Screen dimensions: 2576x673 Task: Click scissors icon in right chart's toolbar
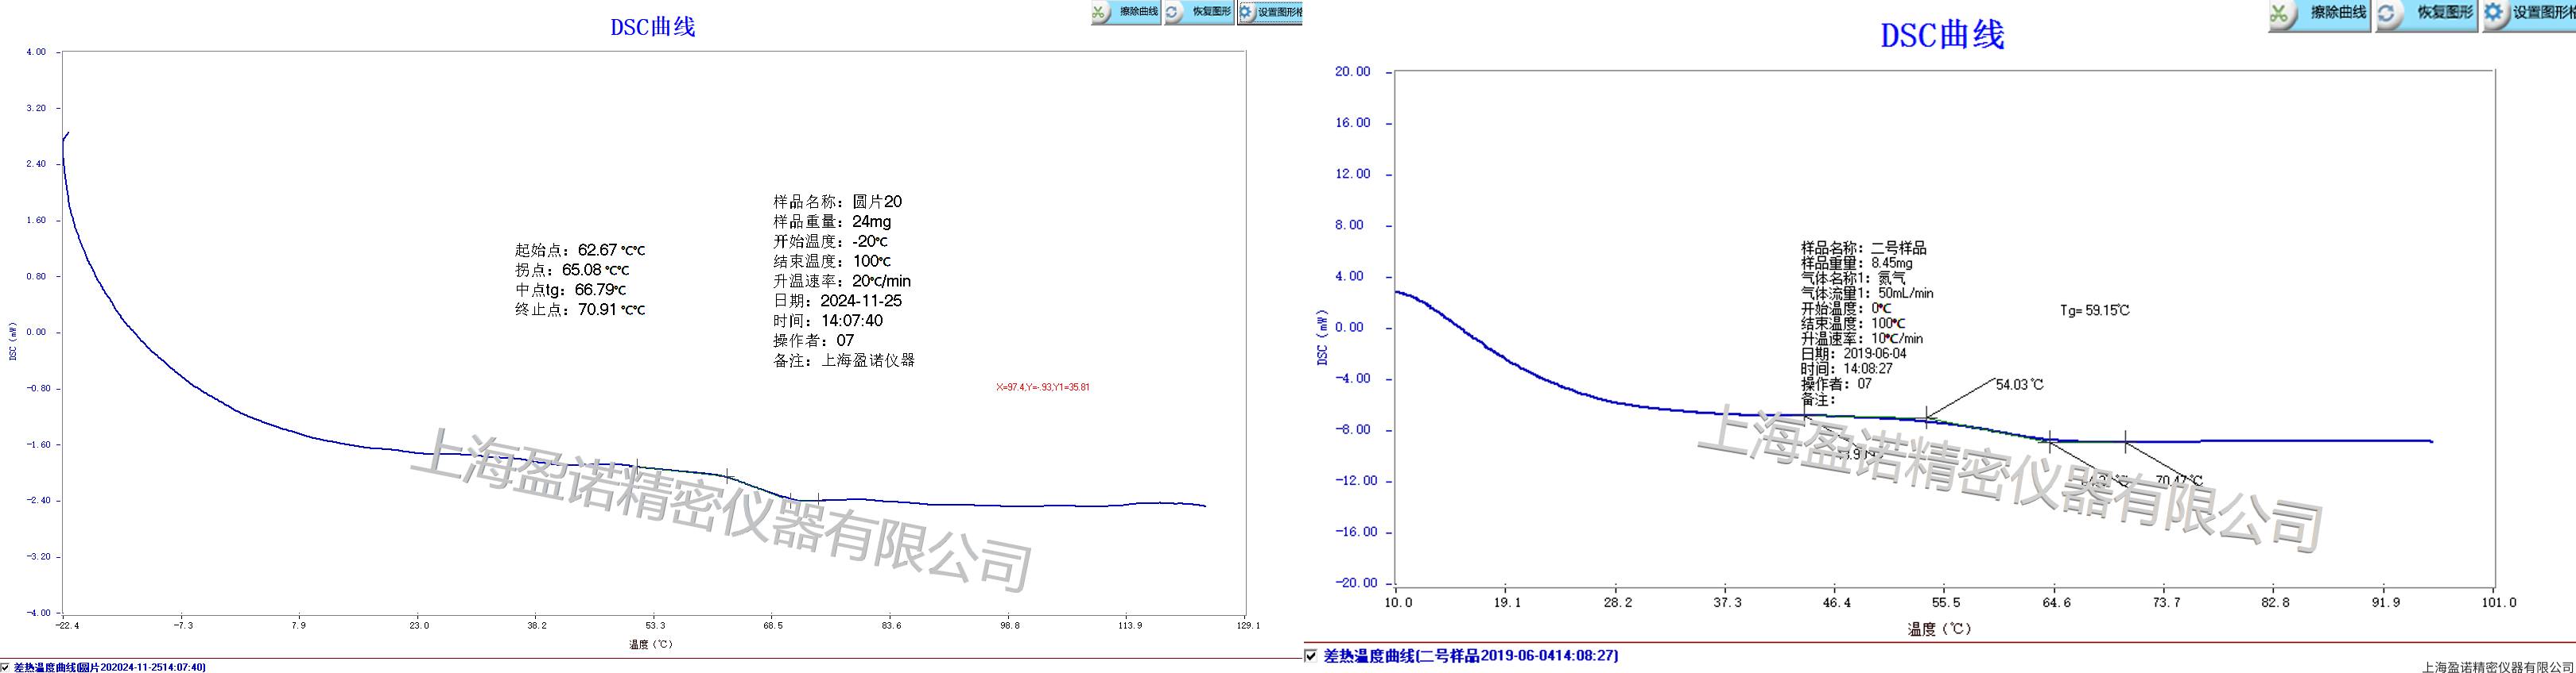click(2281, 14)
